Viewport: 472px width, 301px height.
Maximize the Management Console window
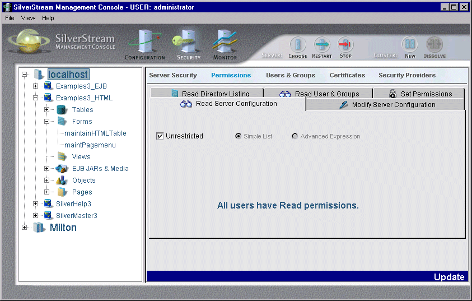click(454, 7)
